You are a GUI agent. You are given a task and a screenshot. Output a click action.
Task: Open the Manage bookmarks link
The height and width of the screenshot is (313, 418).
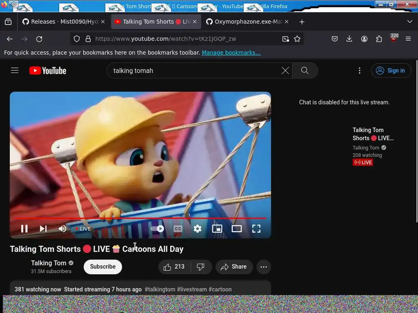(231, 53)
